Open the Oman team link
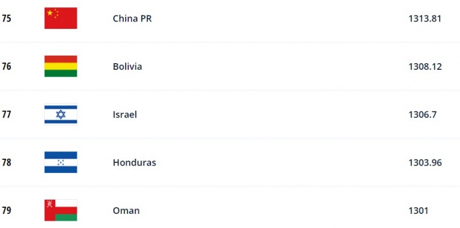This screenshot has width=460, height=228. pyautogui.click(x=126, y=211)
